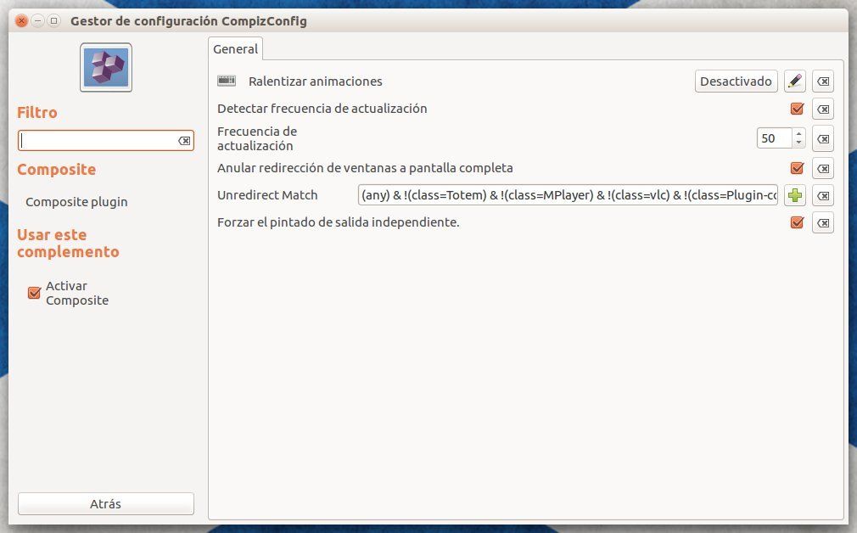Select the General tab
The width and height of the screenshot is (857, 533).
pyautogui.click(x=236, y=49)
